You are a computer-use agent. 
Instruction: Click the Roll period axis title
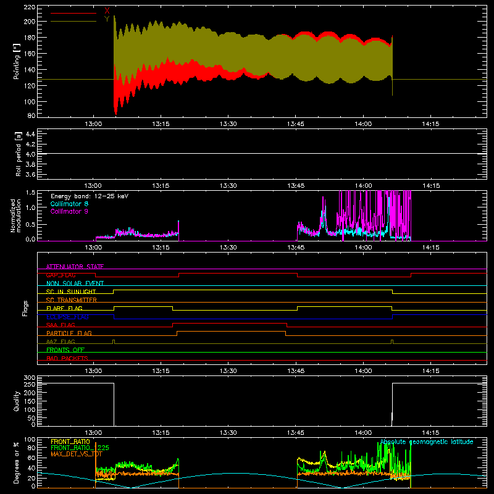coord(19,154)
